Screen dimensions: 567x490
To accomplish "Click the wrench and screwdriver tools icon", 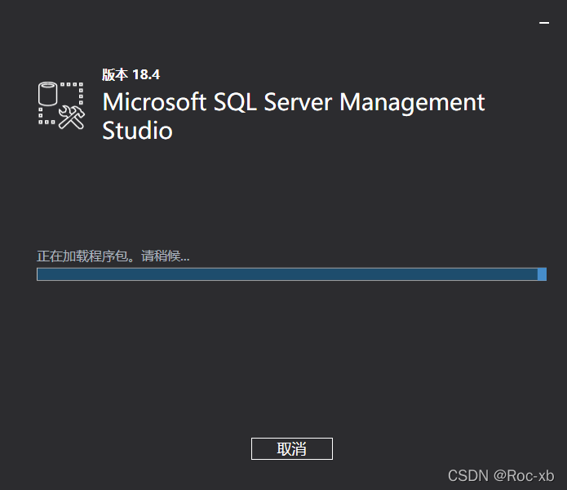I will tap(73, 118).
